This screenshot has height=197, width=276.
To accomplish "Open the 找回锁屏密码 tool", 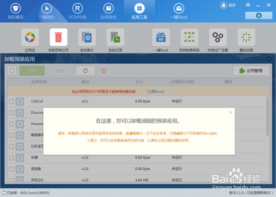I will pos(189,37).
